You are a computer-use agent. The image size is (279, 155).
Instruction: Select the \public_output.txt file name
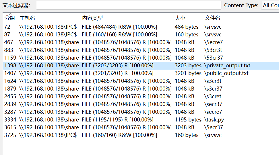tap(226, 73)
